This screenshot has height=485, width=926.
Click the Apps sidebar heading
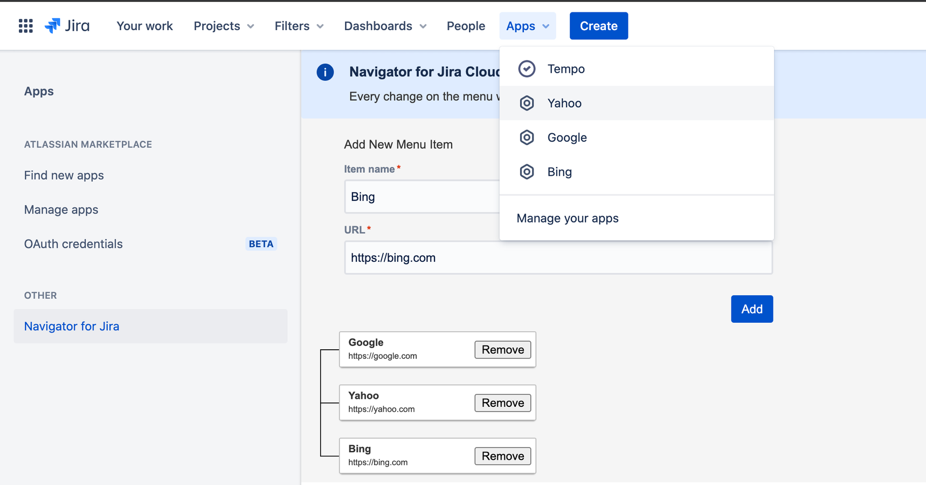click(39, 91)
